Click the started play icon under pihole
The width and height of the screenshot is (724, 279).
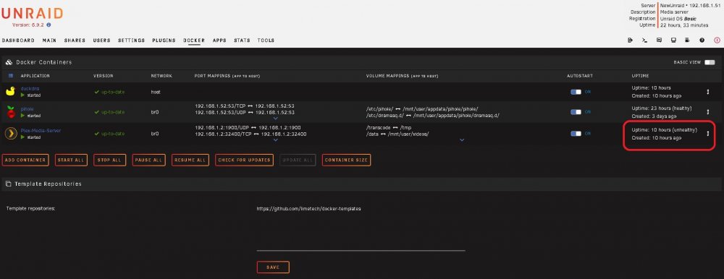click(22, 116)
